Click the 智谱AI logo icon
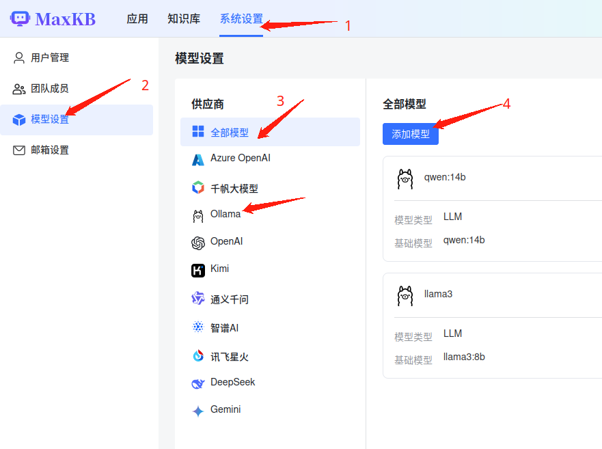 [x=198, y=327]
